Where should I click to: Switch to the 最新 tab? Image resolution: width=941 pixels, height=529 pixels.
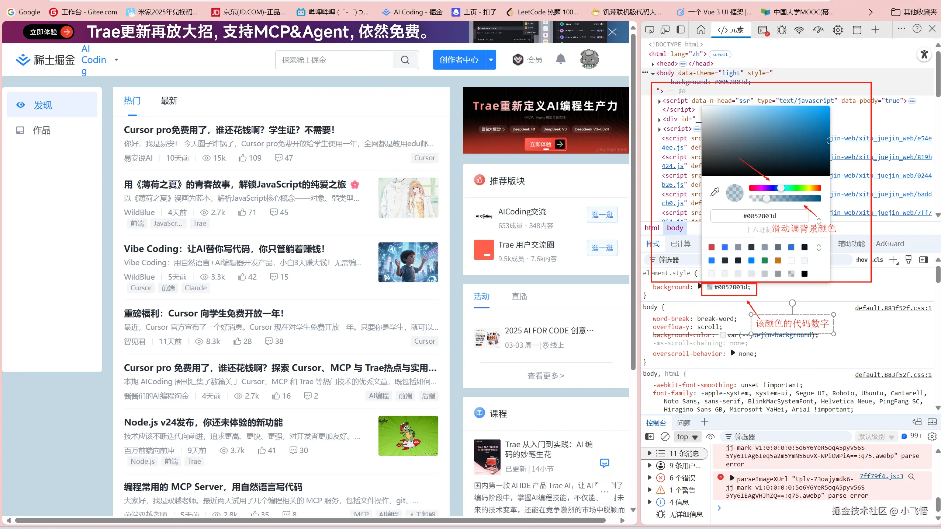tap(169, 101)
